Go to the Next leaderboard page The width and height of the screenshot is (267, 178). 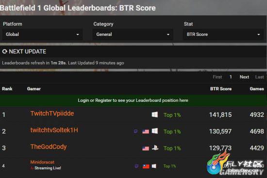(x=244, y=77)
